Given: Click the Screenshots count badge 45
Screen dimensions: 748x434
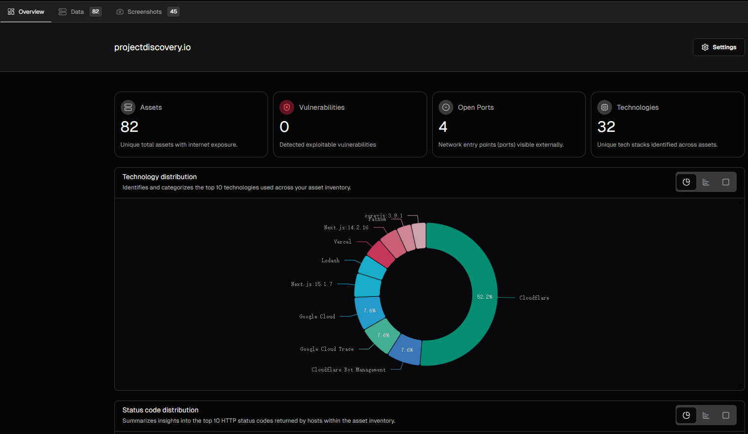Looking at the screenshot, I should 173,11.
